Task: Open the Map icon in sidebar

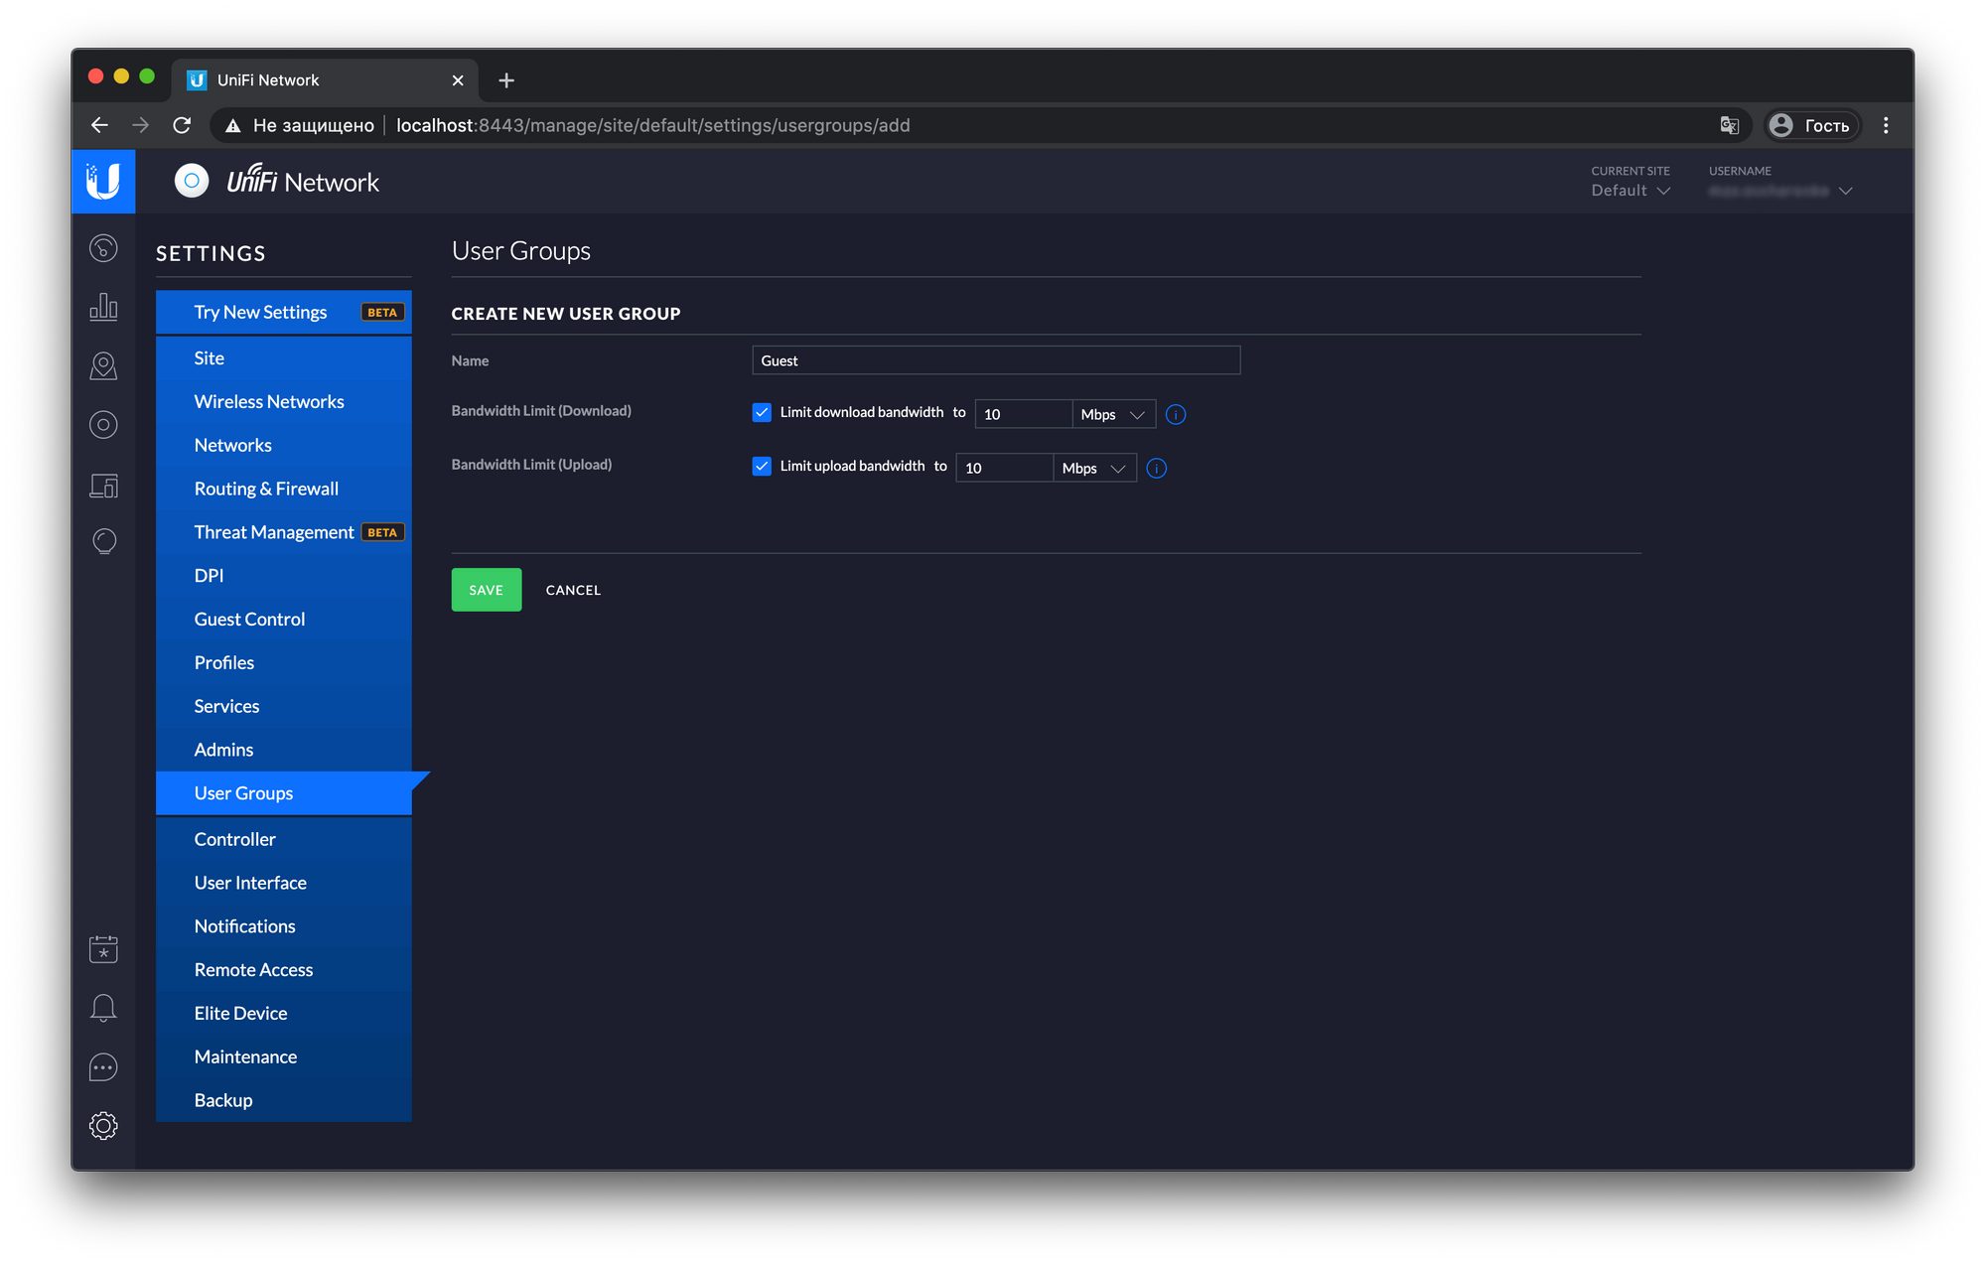Action: click(103, 366)
